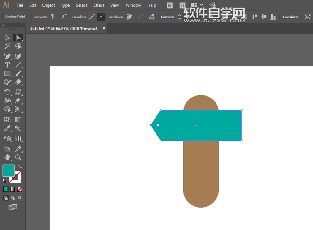Swap fill and stroke colors
The height and width of the screenshot is (230, 313).
pos(20,167)
